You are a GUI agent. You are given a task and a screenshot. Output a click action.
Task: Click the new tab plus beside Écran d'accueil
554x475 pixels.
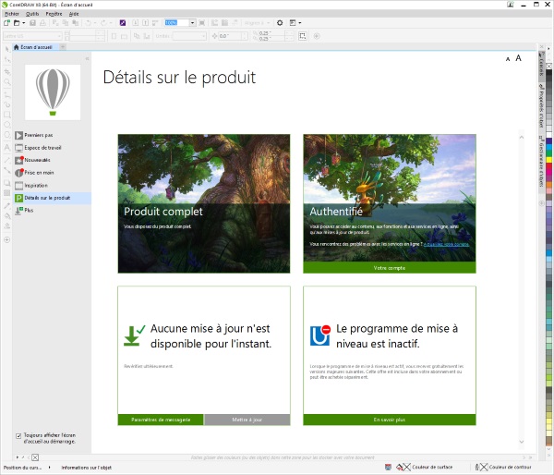(62, 47)
